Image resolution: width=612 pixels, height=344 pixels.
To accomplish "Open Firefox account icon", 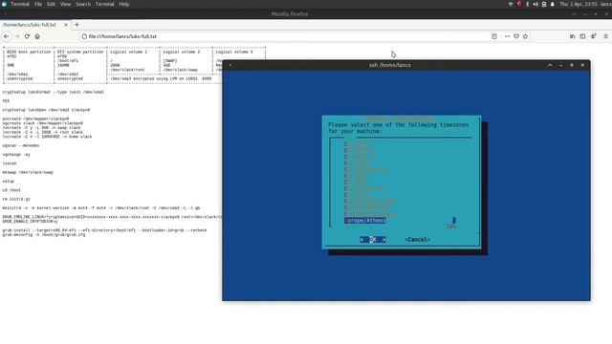I will click(x=593, y=36).
